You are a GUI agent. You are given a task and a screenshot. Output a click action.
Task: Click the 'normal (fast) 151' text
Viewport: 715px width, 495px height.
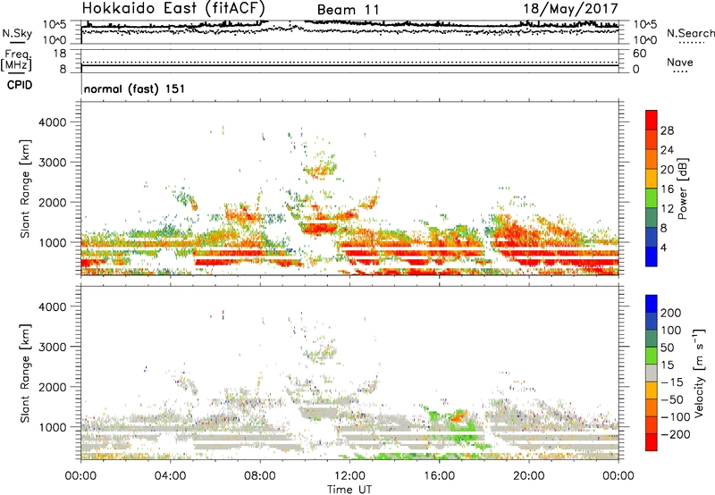[135, 88]
